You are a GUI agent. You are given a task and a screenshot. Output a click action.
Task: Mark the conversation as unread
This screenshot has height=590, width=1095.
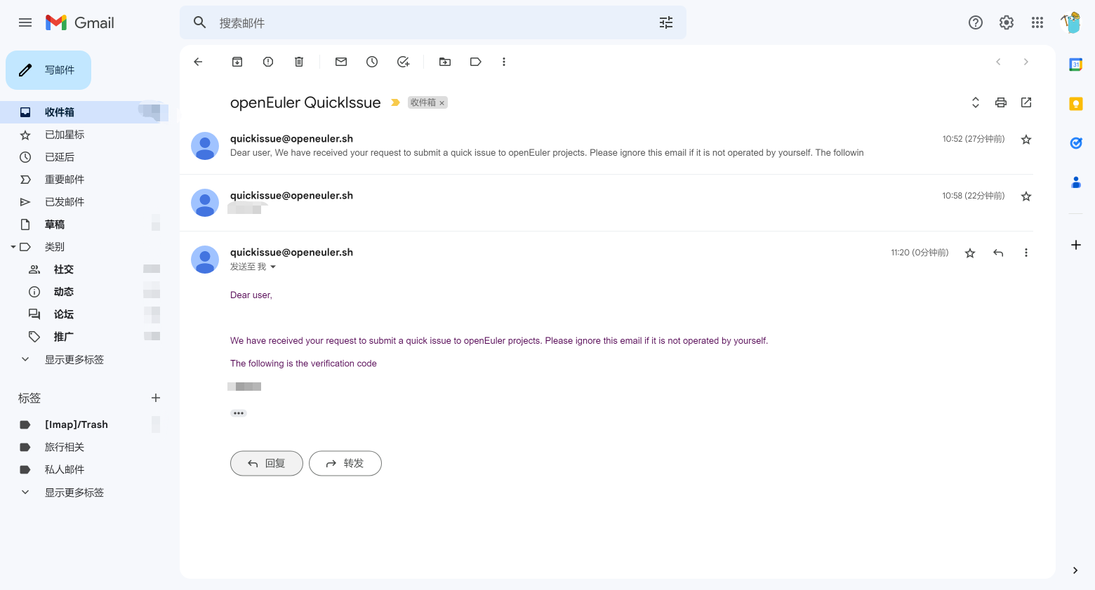click(341, 62)
